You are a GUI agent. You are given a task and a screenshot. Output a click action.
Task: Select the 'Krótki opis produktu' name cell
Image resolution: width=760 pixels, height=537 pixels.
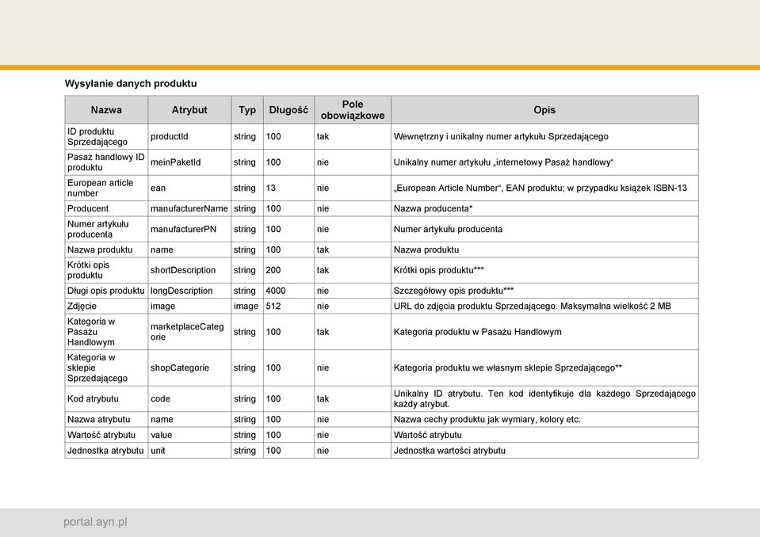coord(106,270)
